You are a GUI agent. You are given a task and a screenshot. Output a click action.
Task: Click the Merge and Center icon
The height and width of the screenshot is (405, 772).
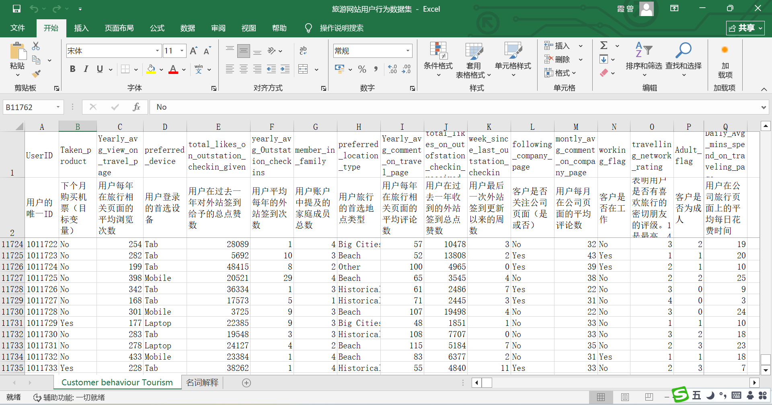pyautogui.click(x=303, y=70)
